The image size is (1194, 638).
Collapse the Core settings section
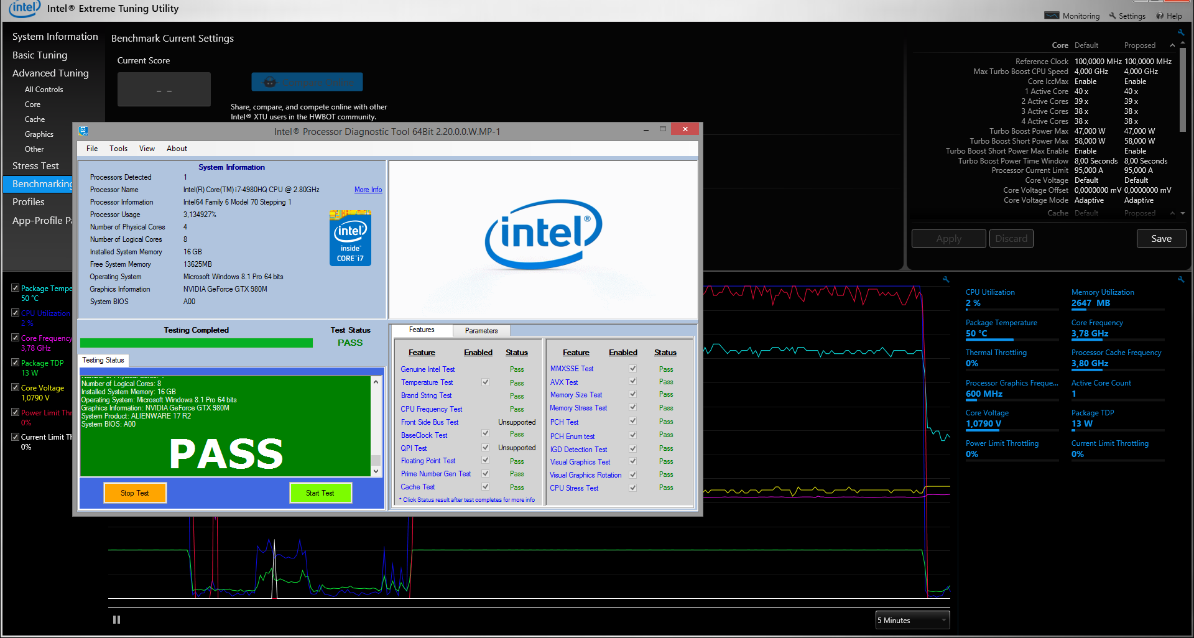pos(1172,45)
